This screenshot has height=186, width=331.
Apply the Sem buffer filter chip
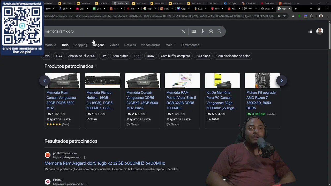(x=120, y=56)
